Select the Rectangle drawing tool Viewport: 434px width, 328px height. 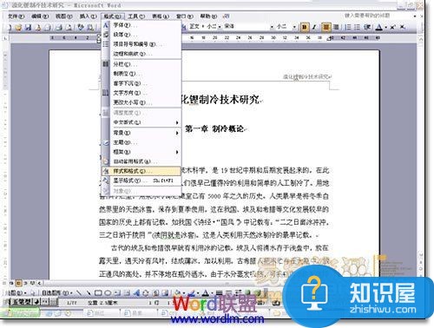pyautogui.click(x=98, y=292)
